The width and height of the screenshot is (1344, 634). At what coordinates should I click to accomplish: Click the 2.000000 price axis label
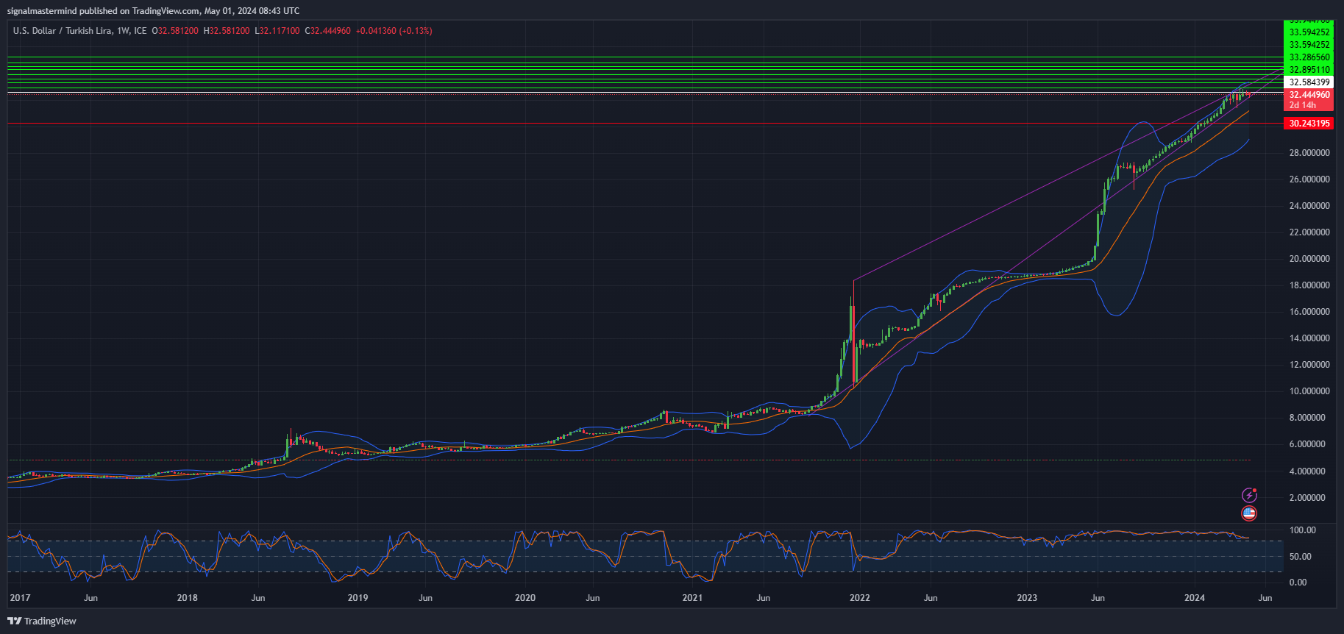[1307, 498]
